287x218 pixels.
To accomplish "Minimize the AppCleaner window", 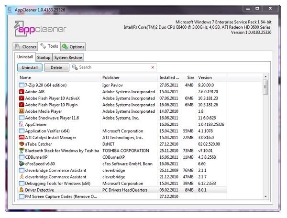I will click(x=248, y=9).
